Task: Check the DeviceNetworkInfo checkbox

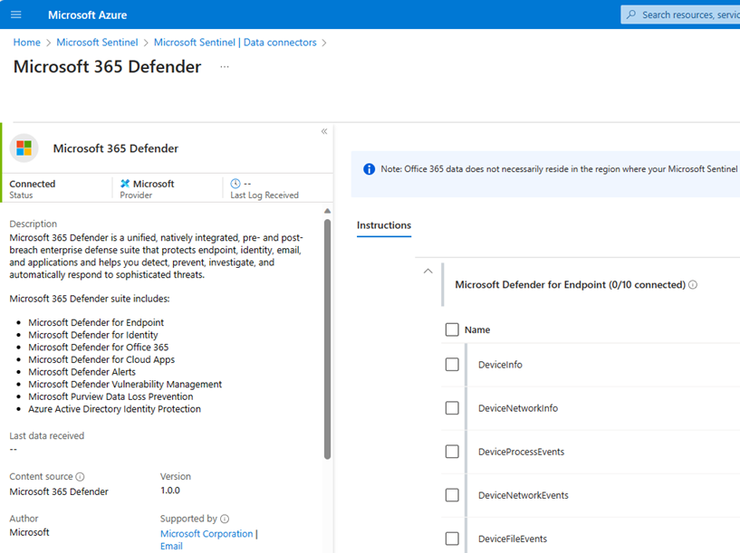Action: [452, 408]
